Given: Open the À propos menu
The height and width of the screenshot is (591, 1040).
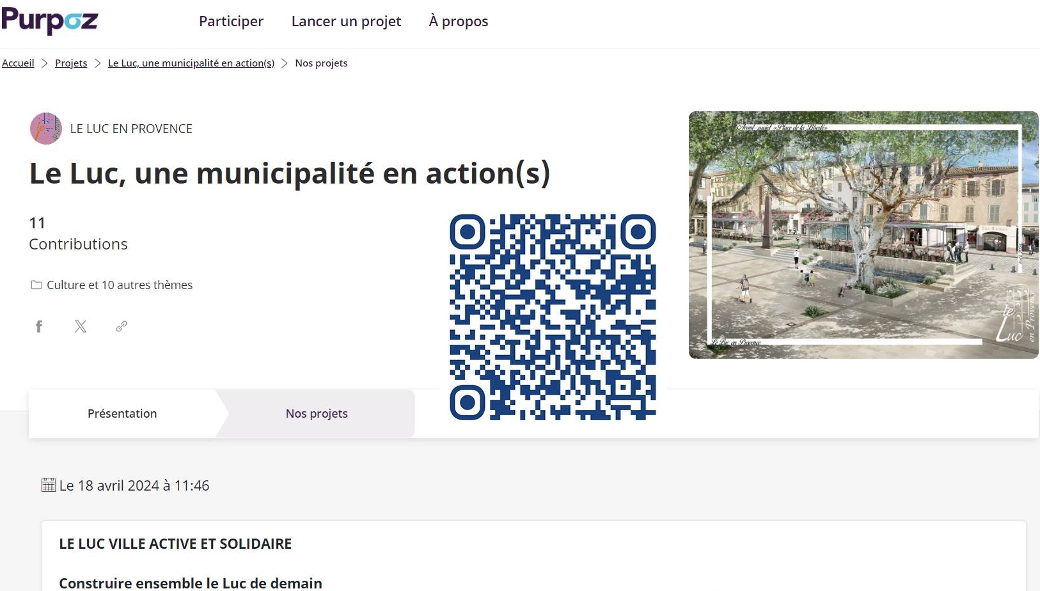Looking at the screenshot, I should pos(459,21).
